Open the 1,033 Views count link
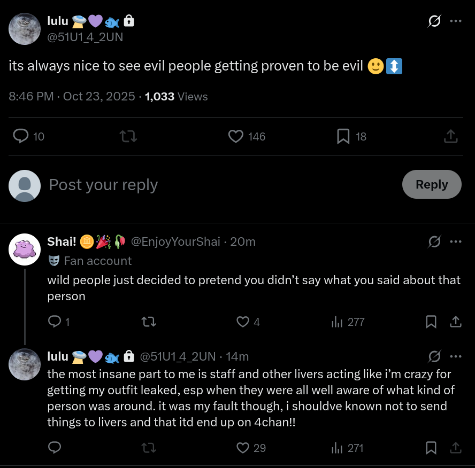This screenshot has width=475, height=468. 177,97
